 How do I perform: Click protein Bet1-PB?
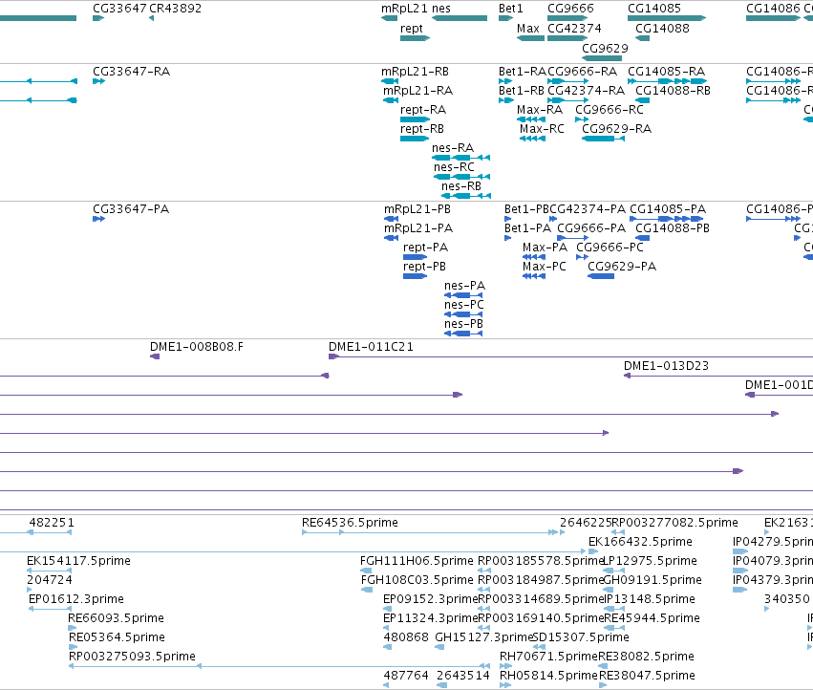pos(508,219)
